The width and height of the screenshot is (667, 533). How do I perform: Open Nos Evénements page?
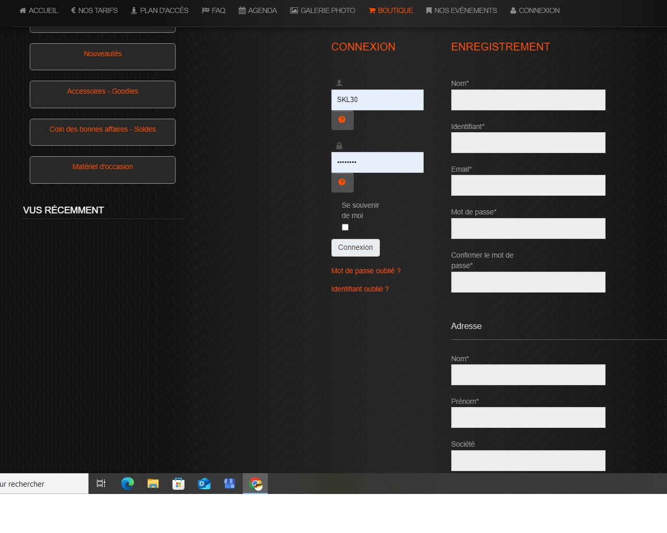tap(462, 10)
